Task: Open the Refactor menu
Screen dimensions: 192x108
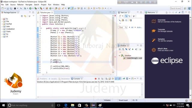Action: pos(20,5)
